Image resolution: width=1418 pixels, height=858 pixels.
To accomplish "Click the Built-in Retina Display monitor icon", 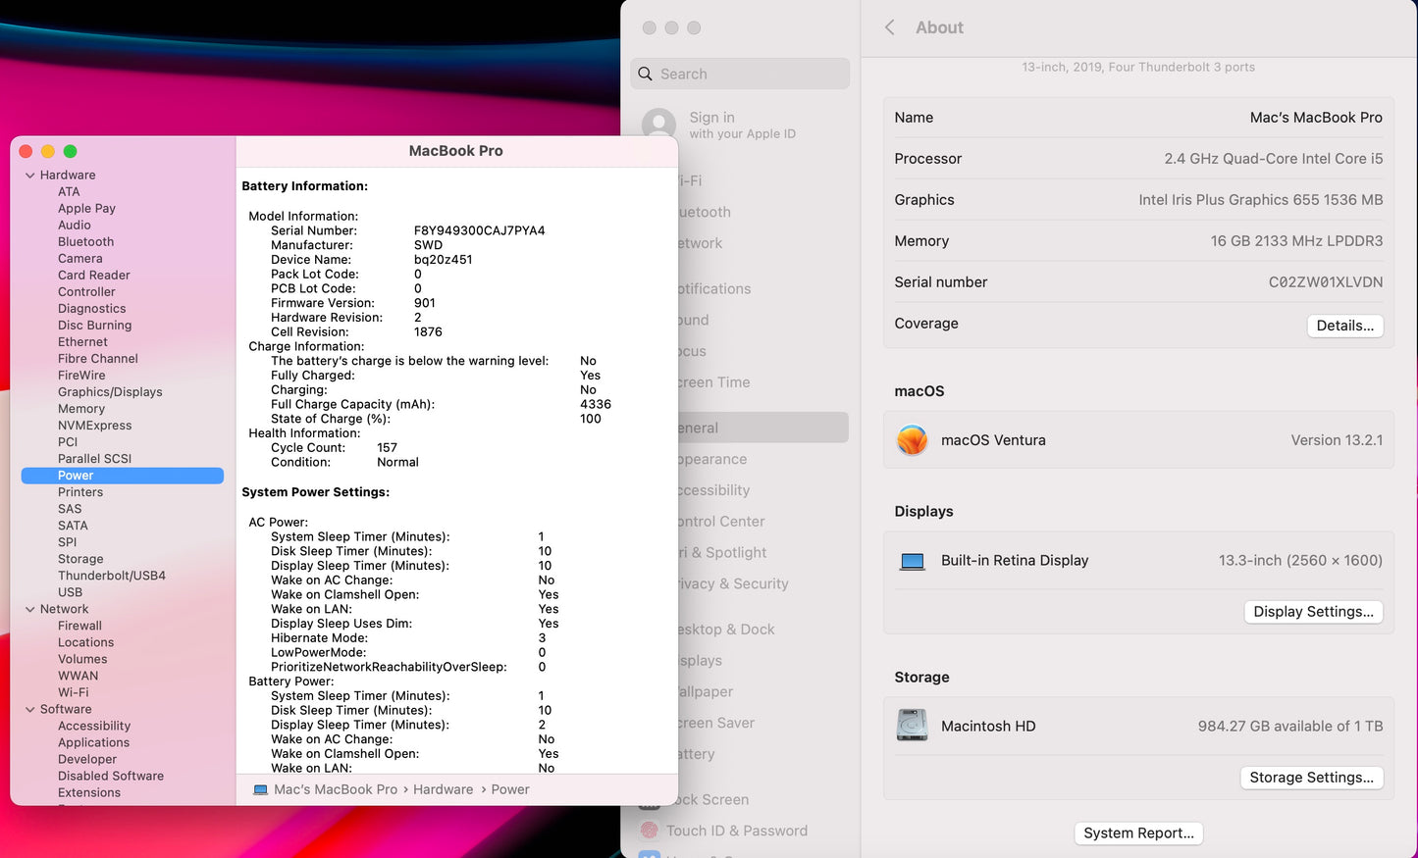I will (912, 561).
